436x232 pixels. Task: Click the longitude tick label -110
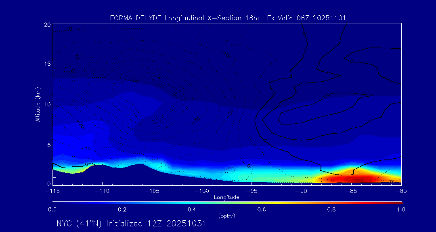pos(102,192)
